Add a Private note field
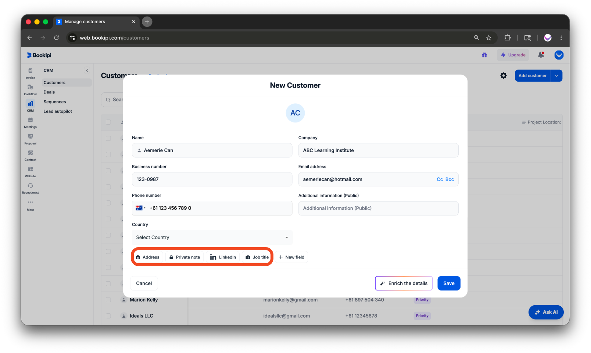591x353 pixels. (x=184, y=257)
